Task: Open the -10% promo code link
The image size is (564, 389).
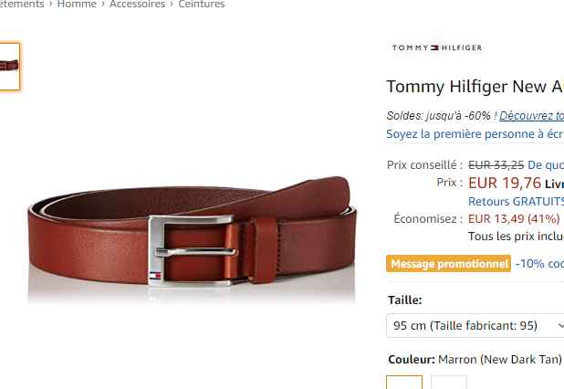Action: 539,264
